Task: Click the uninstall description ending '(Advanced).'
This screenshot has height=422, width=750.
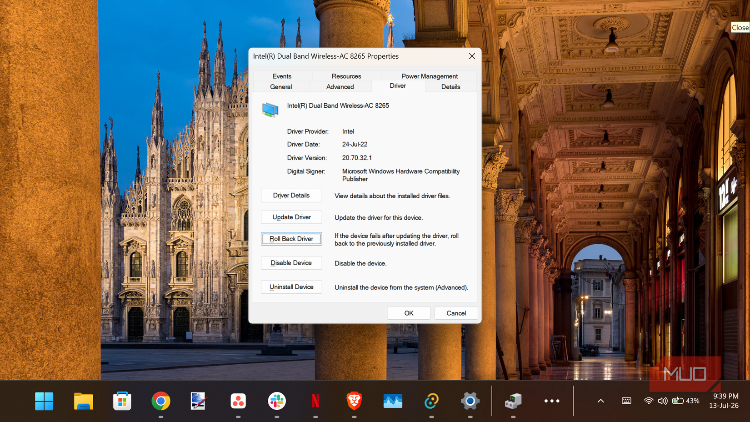Action: click(x=401, y=287)
